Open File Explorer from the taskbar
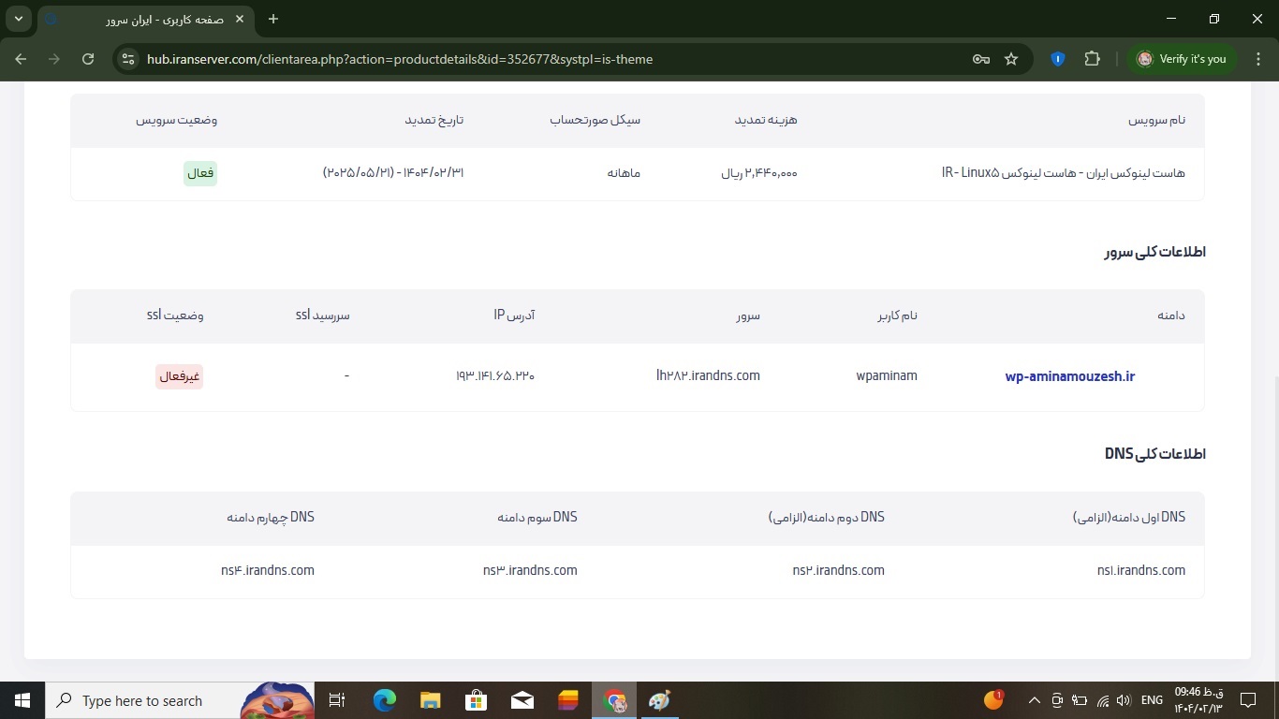 pyautogui.click(x=430, y=700)
